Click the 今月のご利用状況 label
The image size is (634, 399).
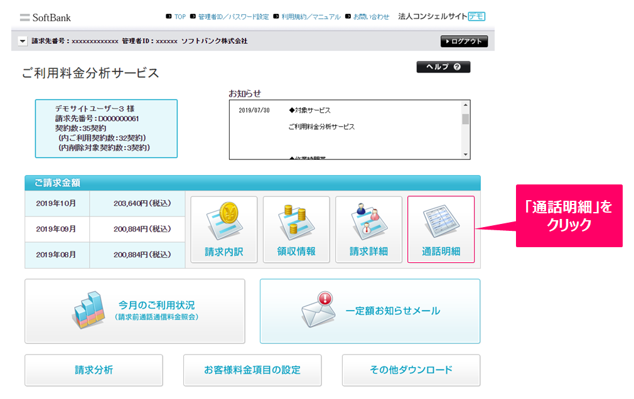click(x=156, y=306)
